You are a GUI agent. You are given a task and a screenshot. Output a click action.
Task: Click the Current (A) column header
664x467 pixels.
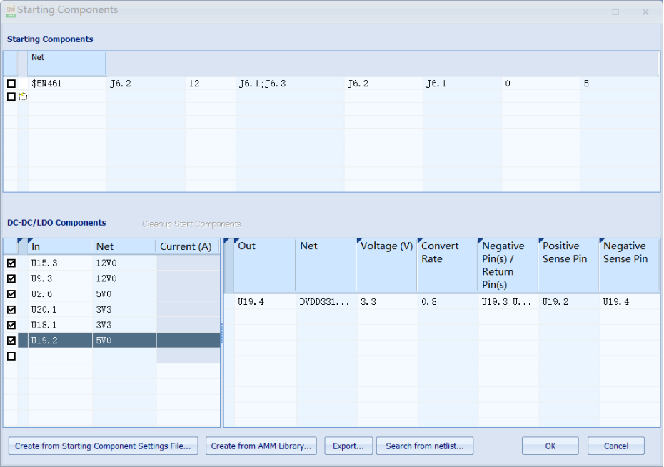188,246
